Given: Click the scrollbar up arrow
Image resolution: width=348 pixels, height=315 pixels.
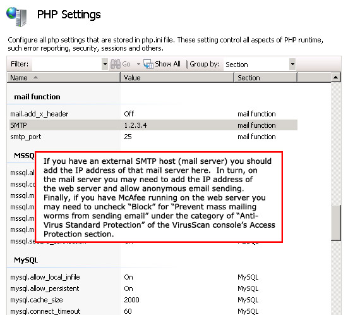Looking at the screenshot, I should pyautogui.click(x=335, y=77).
